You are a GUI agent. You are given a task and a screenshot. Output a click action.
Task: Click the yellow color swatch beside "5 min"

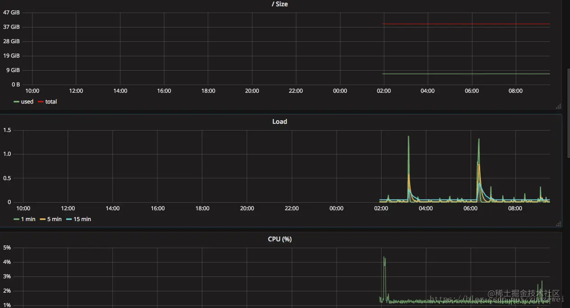43,219
